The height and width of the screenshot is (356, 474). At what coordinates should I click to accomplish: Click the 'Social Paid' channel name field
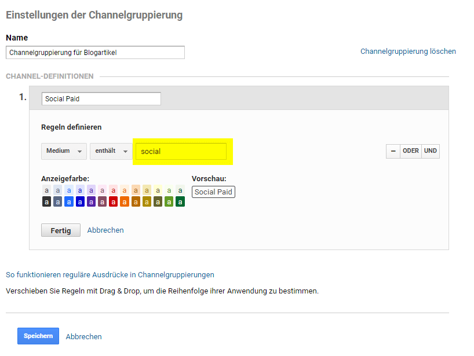101,99
